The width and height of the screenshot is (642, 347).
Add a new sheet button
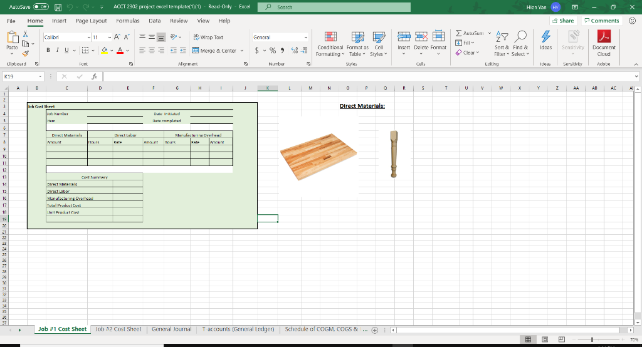375,330
